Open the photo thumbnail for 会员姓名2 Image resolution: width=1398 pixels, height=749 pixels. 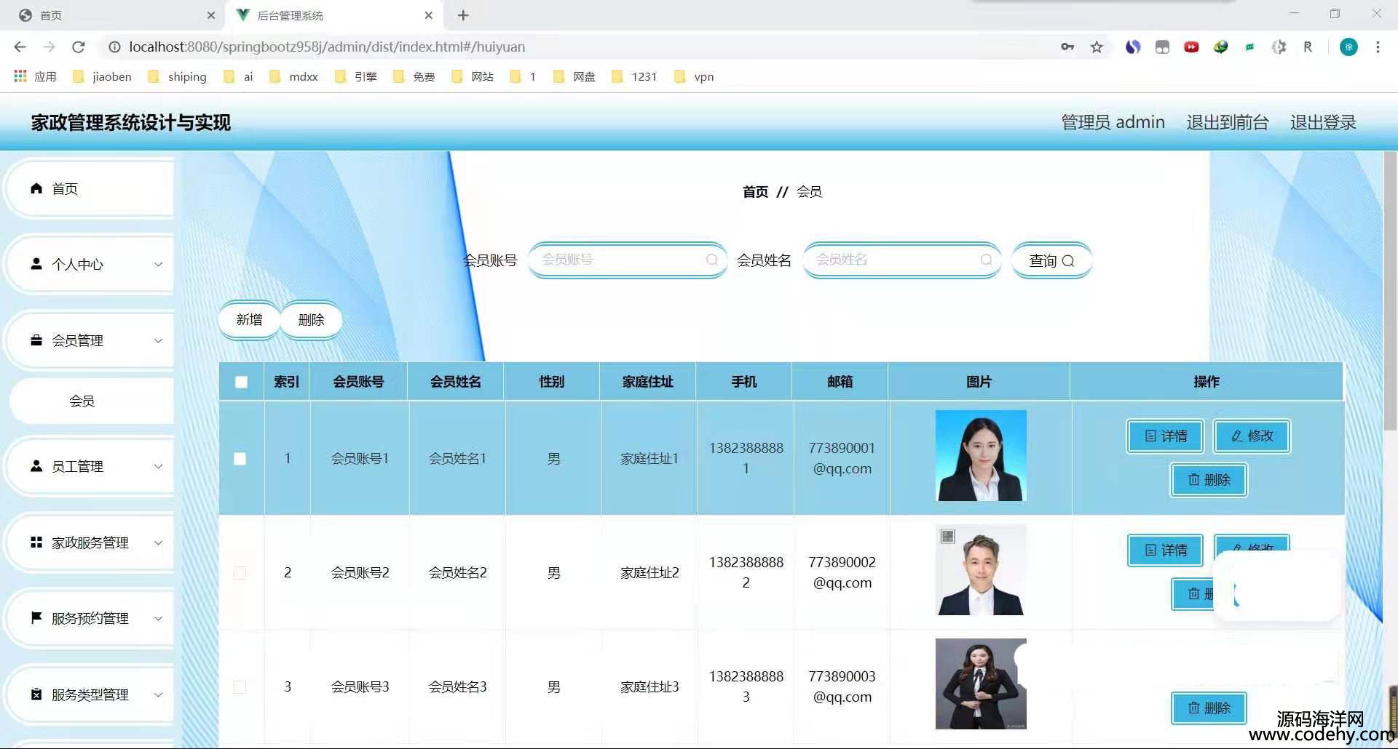[x=981, y=569]
